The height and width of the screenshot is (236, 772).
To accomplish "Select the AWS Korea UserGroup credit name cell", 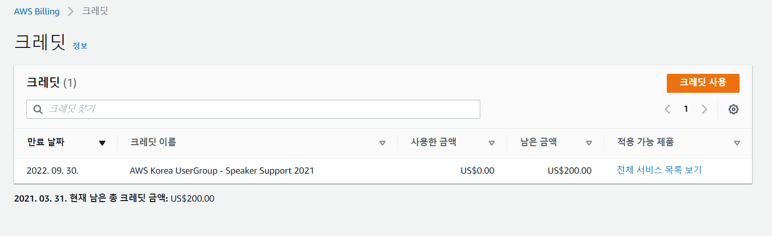I will click(222, 171).
